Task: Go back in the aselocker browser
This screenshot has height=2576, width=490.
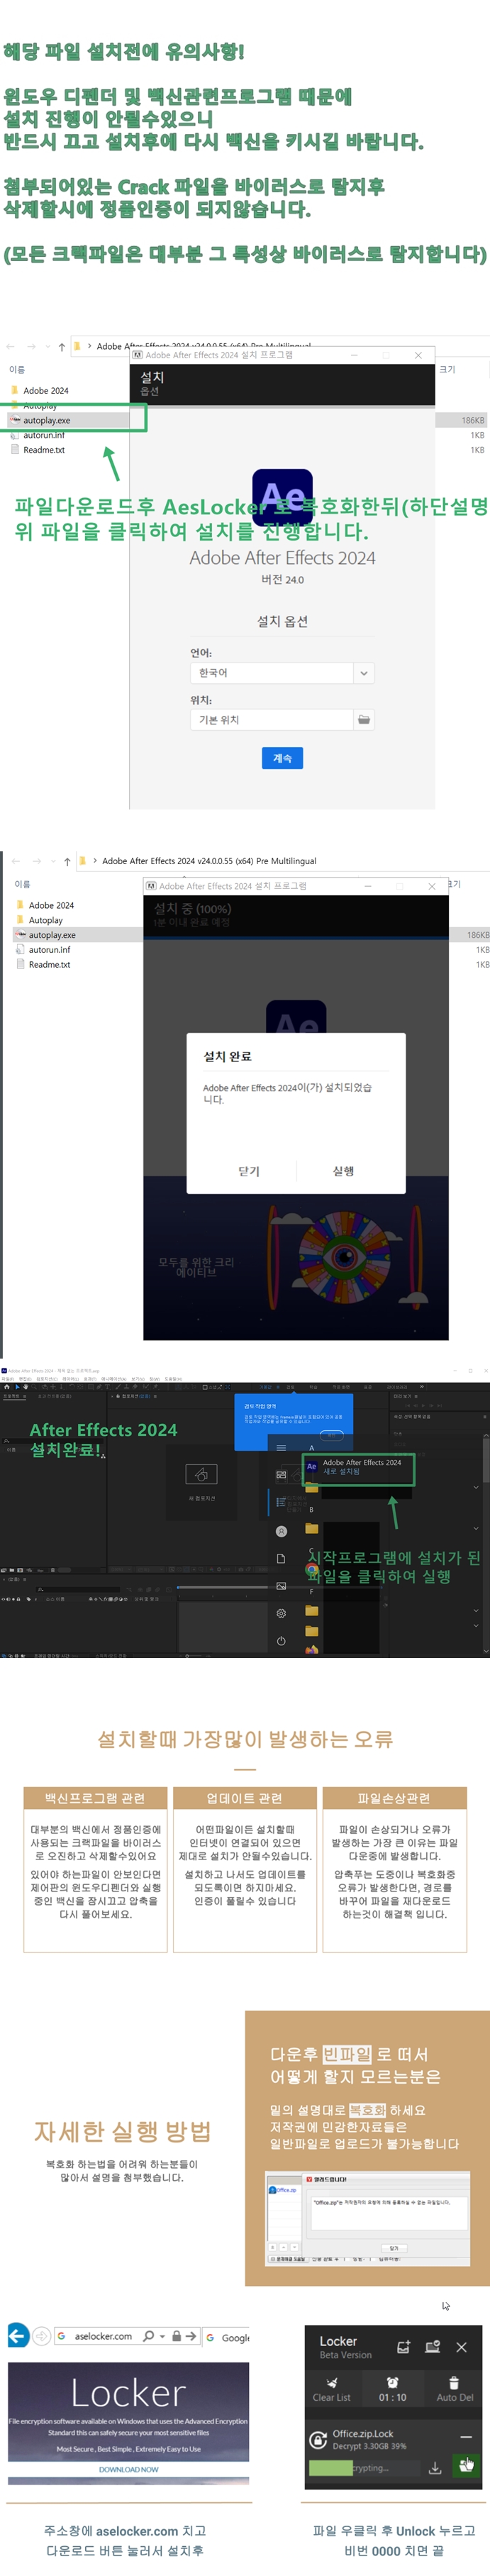Action: coord(18,2336)
